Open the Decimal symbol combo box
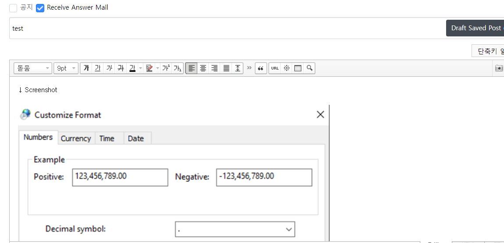This screenshot has width=504, height=243. [x=235, y=229]
